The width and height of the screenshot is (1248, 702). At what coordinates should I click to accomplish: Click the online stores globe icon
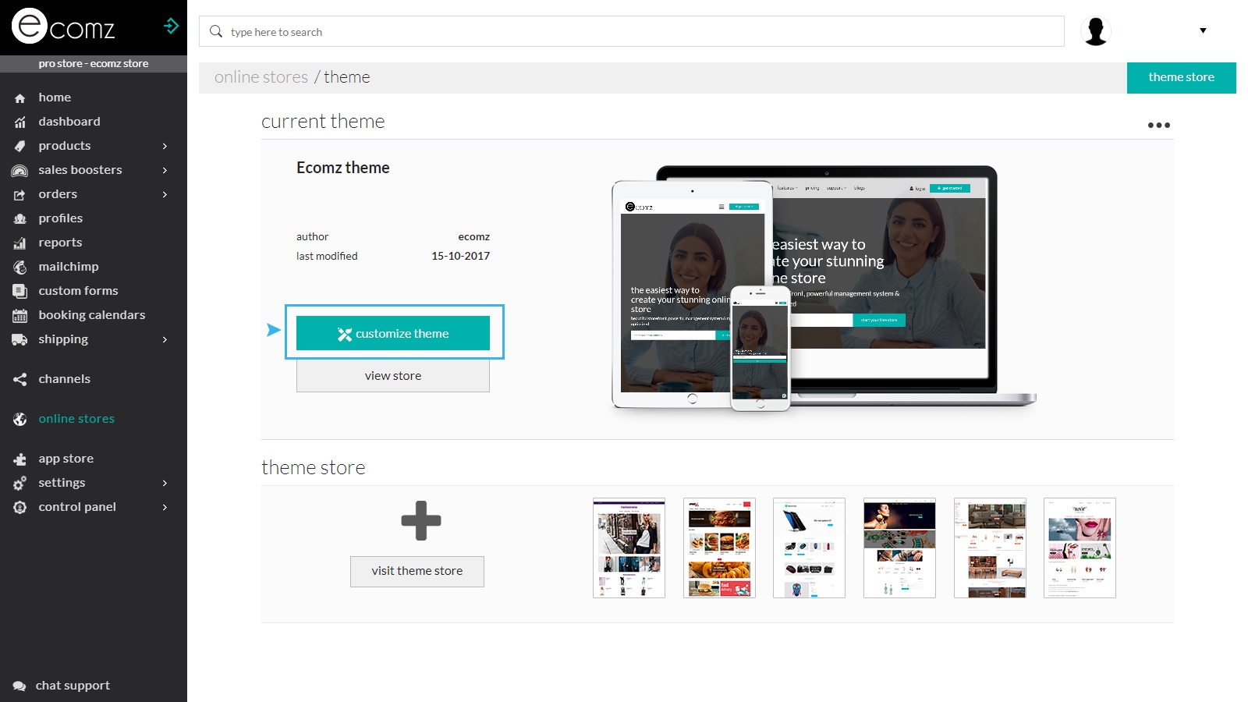coord(20,420)
